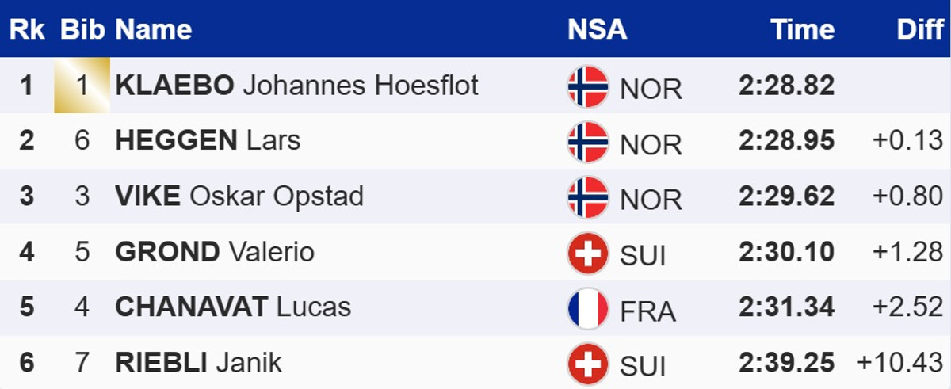Open HEGGEN Lars athlete profile
Viewport: 951px width, 389px height.
208,141
